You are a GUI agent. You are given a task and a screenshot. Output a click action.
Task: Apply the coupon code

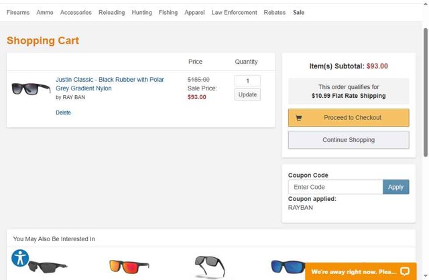[x=395, y=187]
